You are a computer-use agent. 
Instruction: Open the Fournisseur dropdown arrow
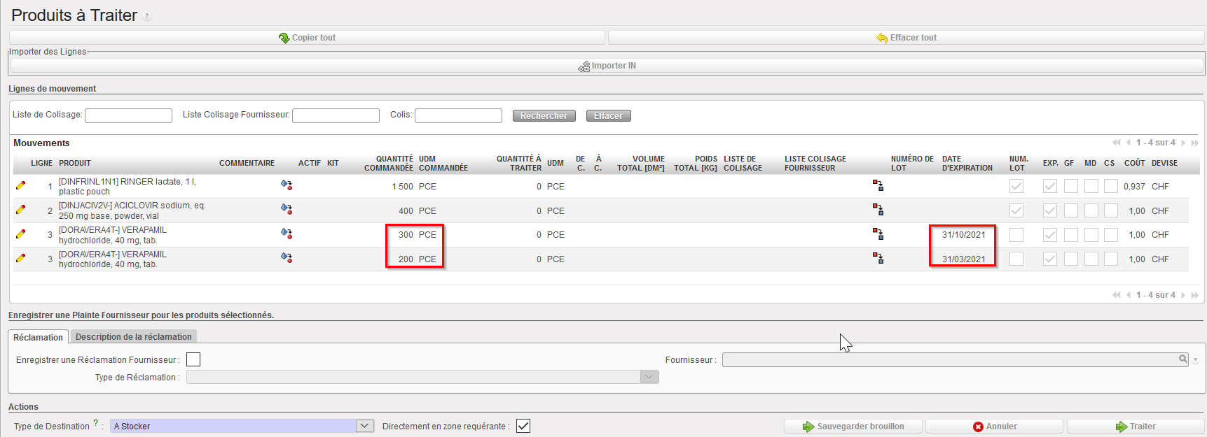(x=1195, y=360)
